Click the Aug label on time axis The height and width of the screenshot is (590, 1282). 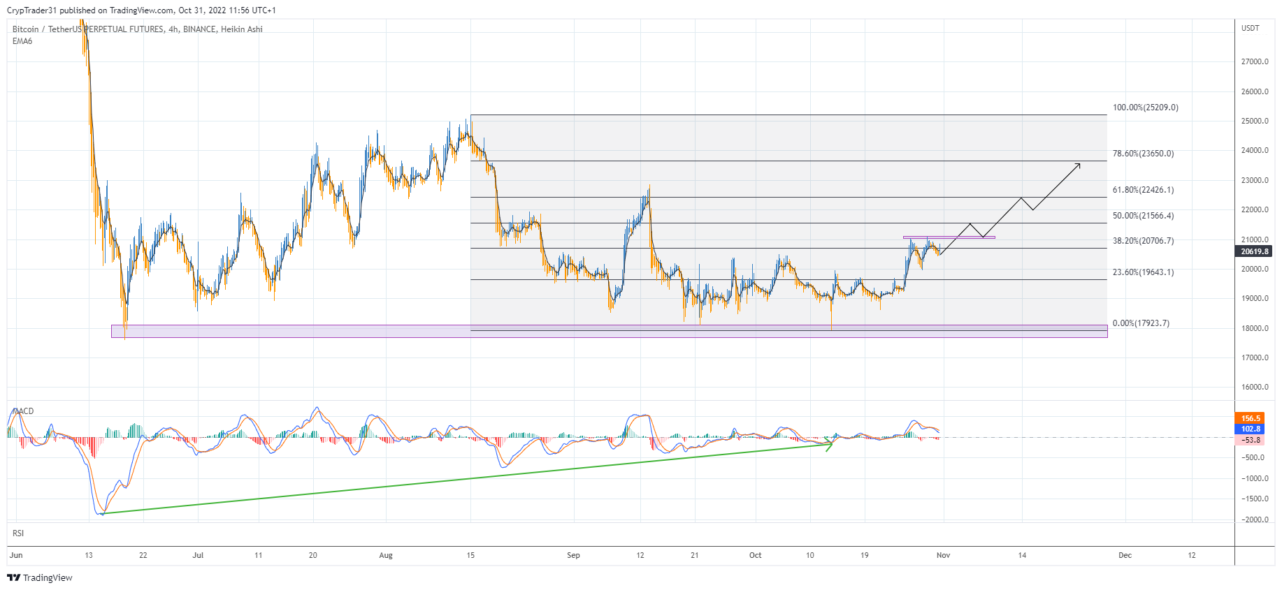pyautogui.click(x=386, y=556)
